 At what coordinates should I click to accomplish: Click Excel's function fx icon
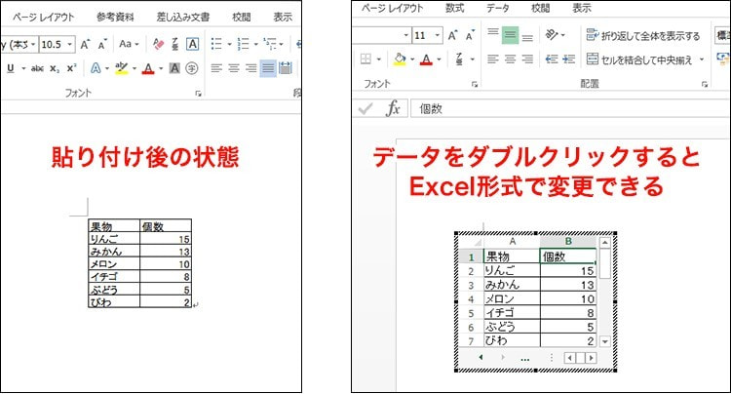tap(393, 108)
